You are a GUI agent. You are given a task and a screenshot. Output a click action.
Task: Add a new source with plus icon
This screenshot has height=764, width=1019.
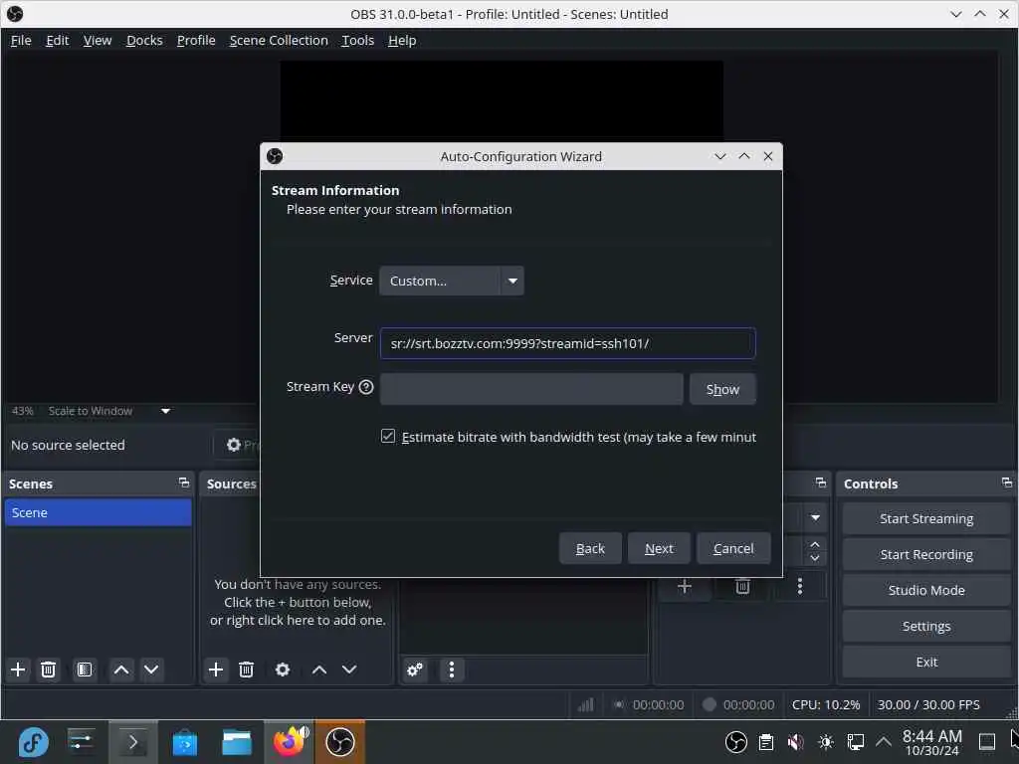[216, 669]
